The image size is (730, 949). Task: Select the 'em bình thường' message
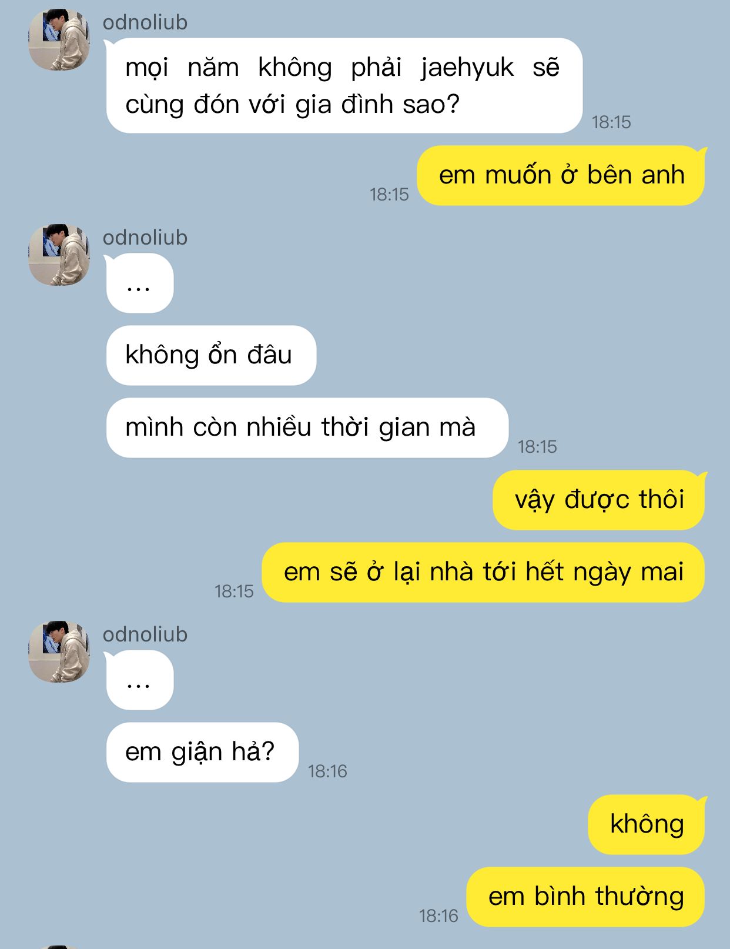(x=585, y=897)
